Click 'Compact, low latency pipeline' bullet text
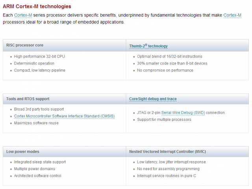This screenshot has width=252, height=189. [x=39, y=70]
